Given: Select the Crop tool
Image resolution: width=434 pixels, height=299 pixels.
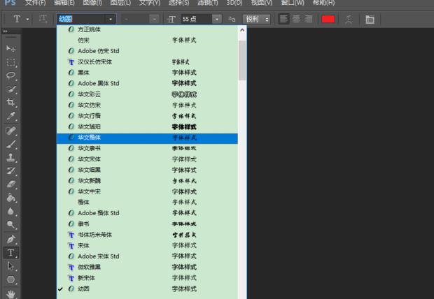Looking at the screenshot, I should pyautogui.click(x=10, y=103).
